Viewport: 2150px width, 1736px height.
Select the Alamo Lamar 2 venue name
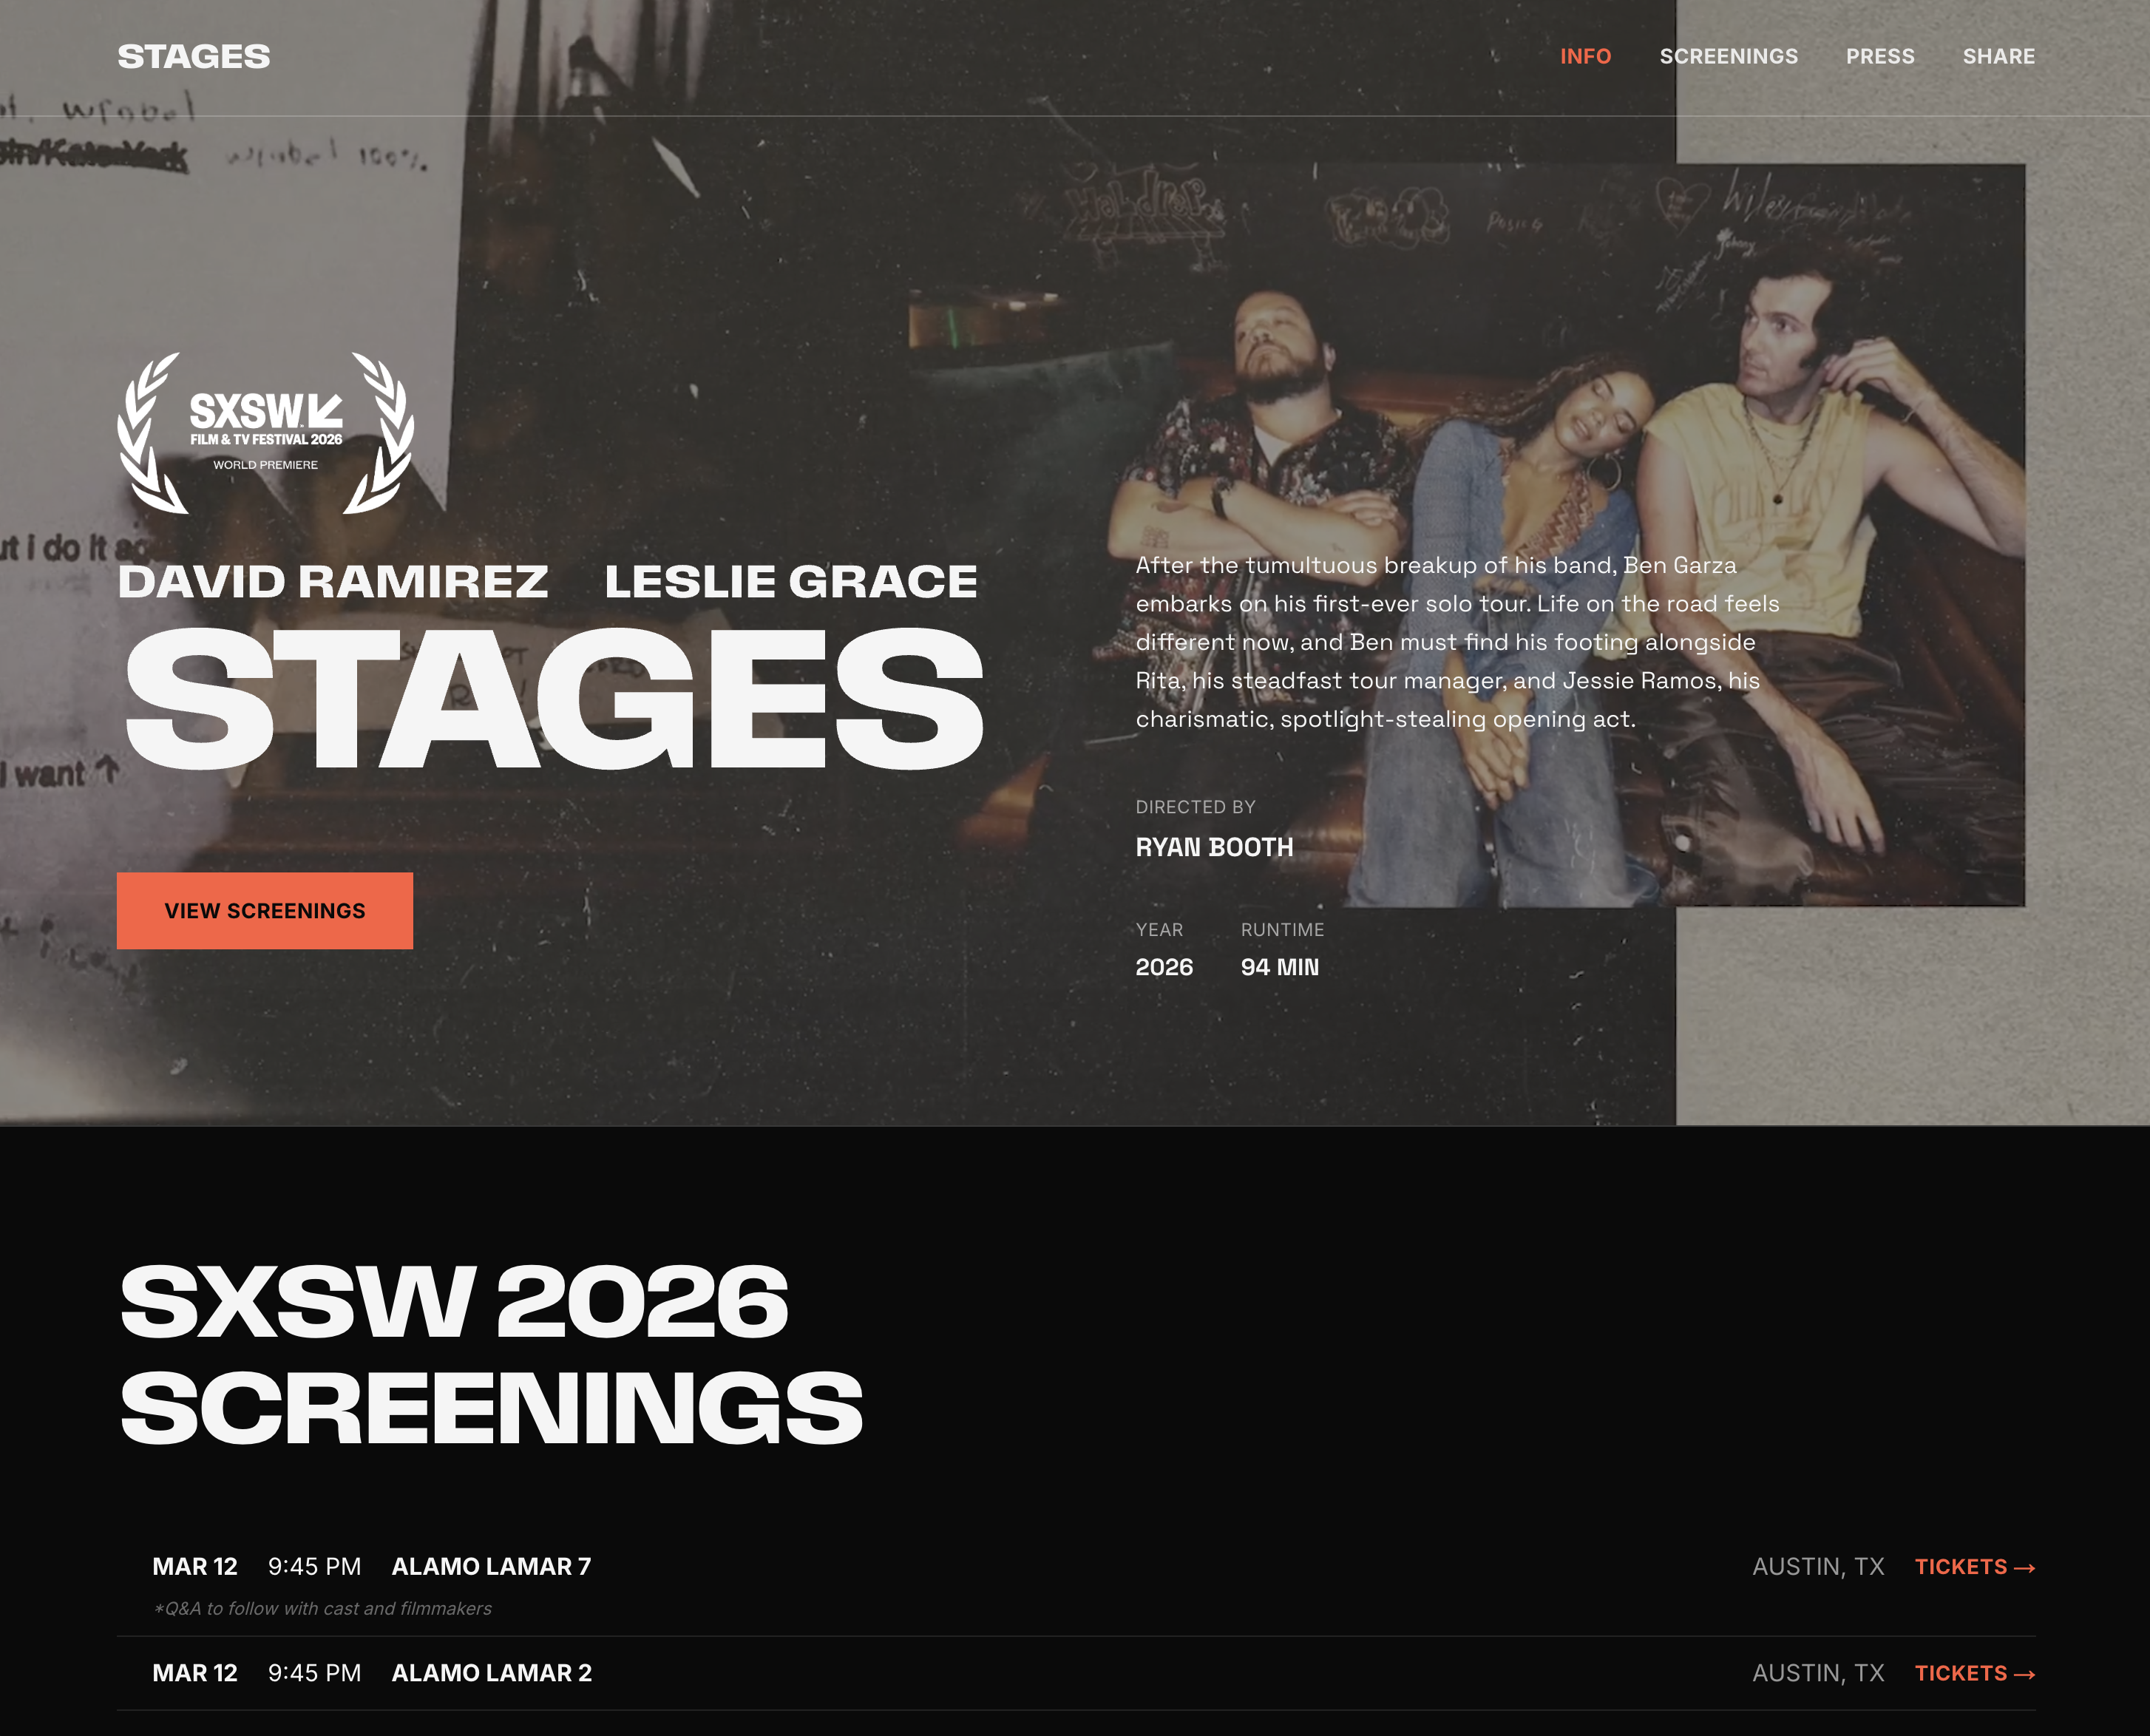(x=491, y=1672)
